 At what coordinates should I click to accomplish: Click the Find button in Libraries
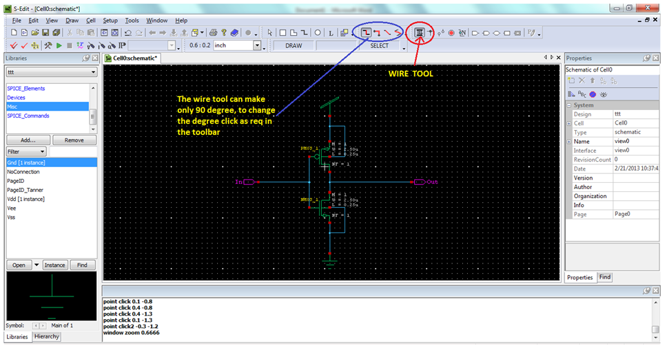[x=82, y=265]
